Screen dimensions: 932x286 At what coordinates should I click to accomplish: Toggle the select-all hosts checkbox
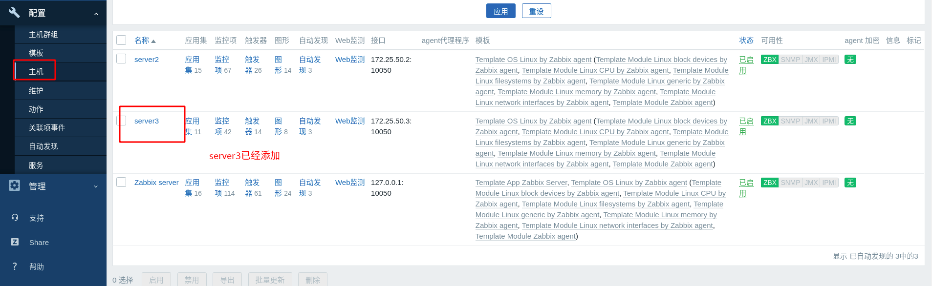coord(121,40)
